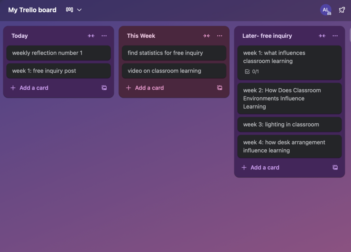The image size is (351, 252).
Task: Create card from template in Today list
Action: [x=104, y=88]
